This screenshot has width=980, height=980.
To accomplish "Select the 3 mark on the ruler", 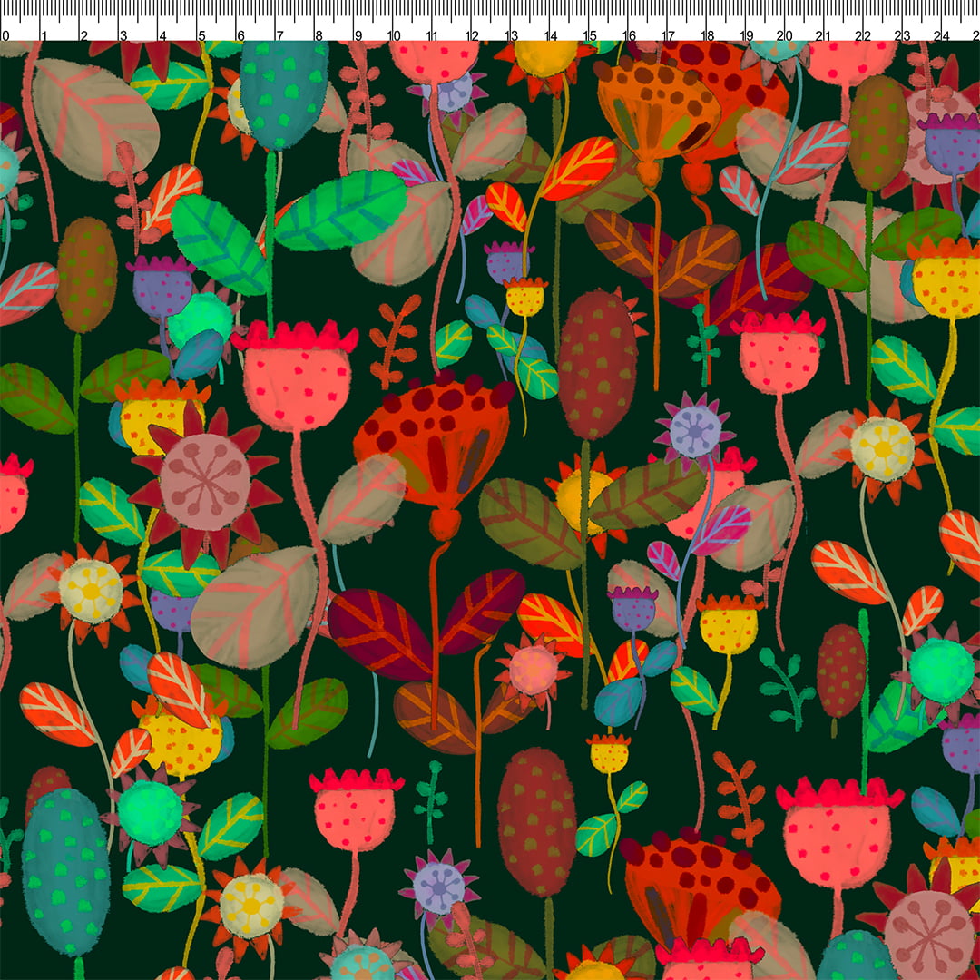I will pos(122,35).
